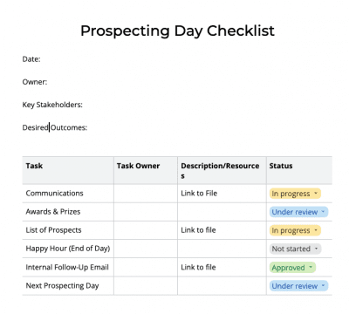Select the Description/Resources header cell
Image resolution: width=349 pixels, height=314 pixels.
pos(222,170)
